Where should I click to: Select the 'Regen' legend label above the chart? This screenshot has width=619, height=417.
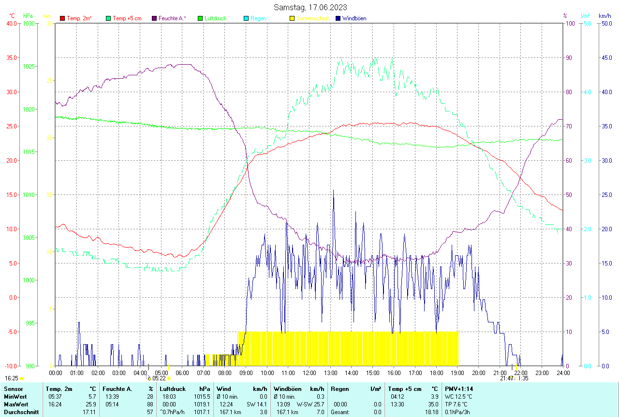tap(258, 18)
